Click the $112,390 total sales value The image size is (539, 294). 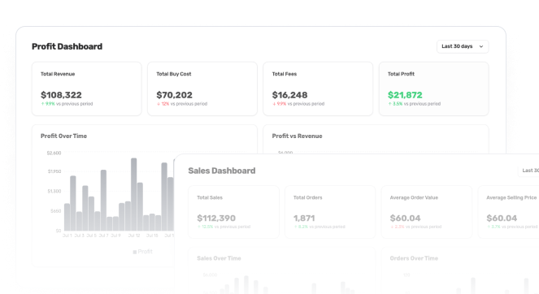coord(216,218)
